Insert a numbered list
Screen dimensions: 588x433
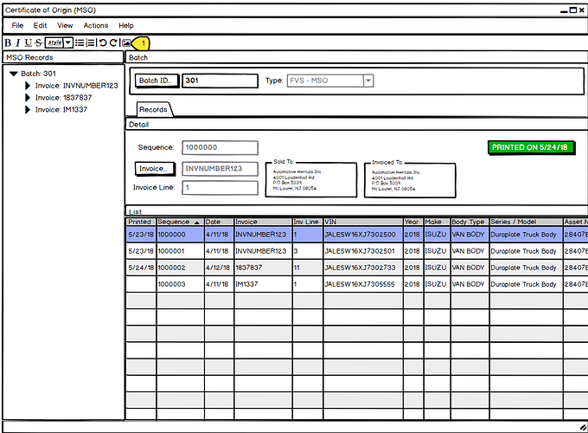[x=91, y=42]
